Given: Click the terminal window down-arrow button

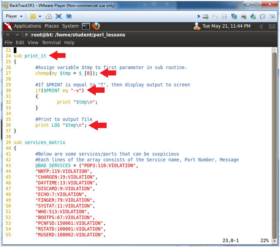Looking at the screenshot, I should pyautogui.click(x=17, y=35).
